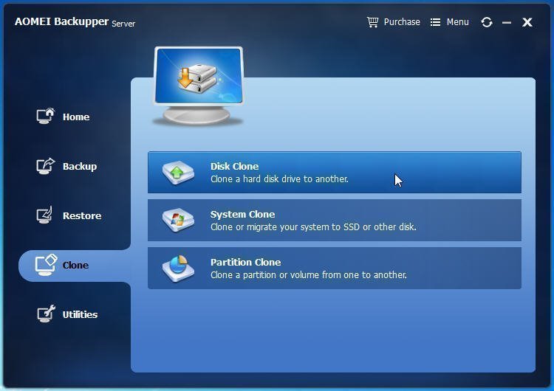Click 'Clone a hard disk drive to another.' text
554x391 pixels.
tap(279, 179)
